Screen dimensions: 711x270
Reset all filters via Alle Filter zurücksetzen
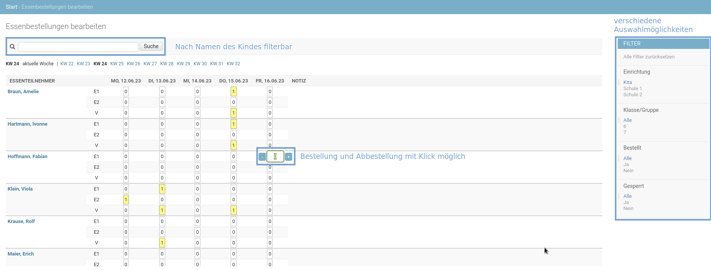click(649, 57)
